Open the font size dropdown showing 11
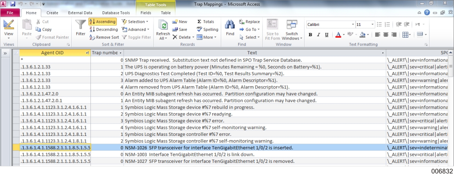 click(x=373, y=25)
